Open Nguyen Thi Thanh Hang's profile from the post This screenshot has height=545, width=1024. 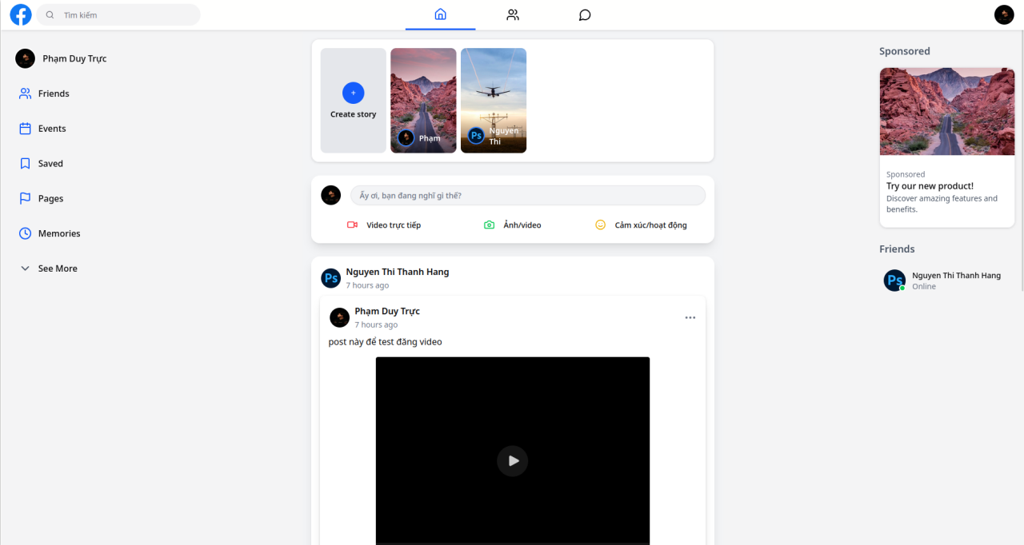(x=397, y=272)
